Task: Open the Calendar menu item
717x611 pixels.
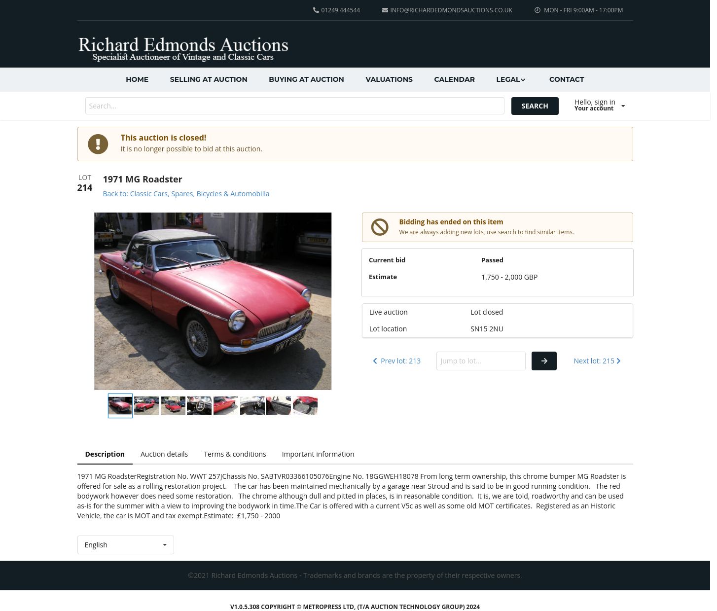Action: [454, 79]
